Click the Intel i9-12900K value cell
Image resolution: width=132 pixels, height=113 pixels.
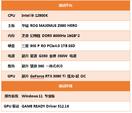click(x=76, y=16)
